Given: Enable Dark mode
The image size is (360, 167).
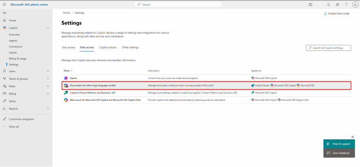Looking at the screenshot, I should click(x=336, y=14).
